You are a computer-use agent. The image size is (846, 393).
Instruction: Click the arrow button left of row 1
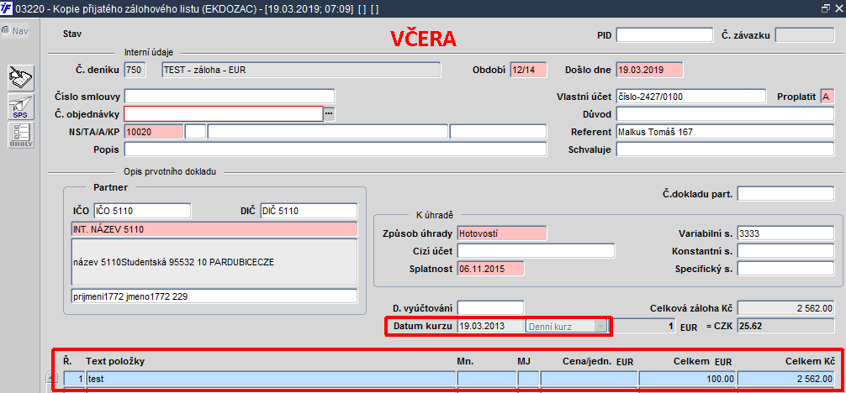[x=52, y=379]
